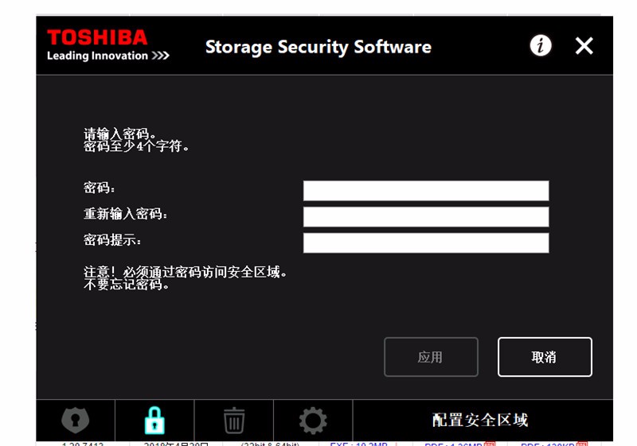637x446 pixels.
Task: Focus the 密码提示 input field
Action: click(426, 242)
